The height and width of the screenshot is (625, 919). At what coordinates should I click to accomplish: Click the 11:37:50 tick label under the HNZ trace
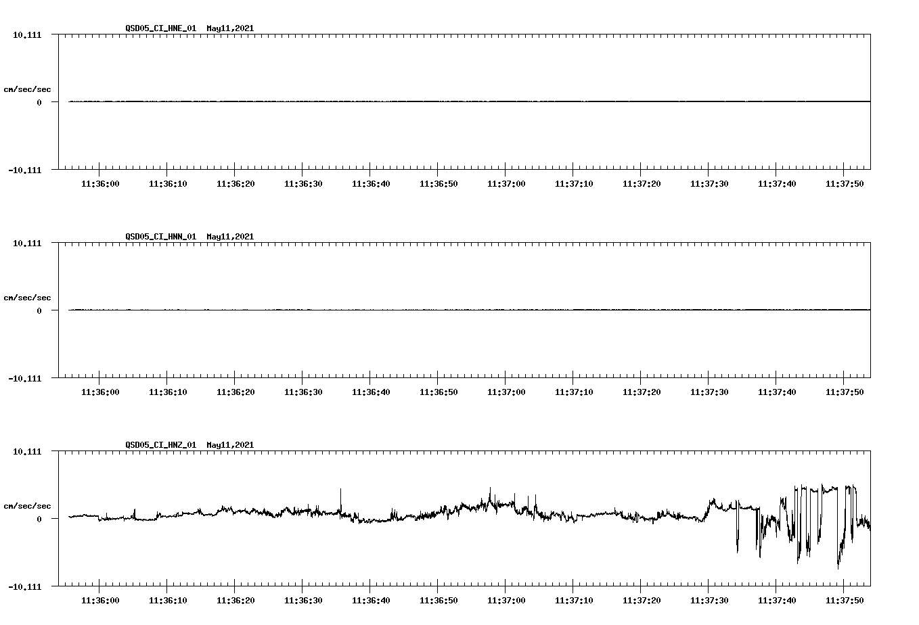[845, 600]
